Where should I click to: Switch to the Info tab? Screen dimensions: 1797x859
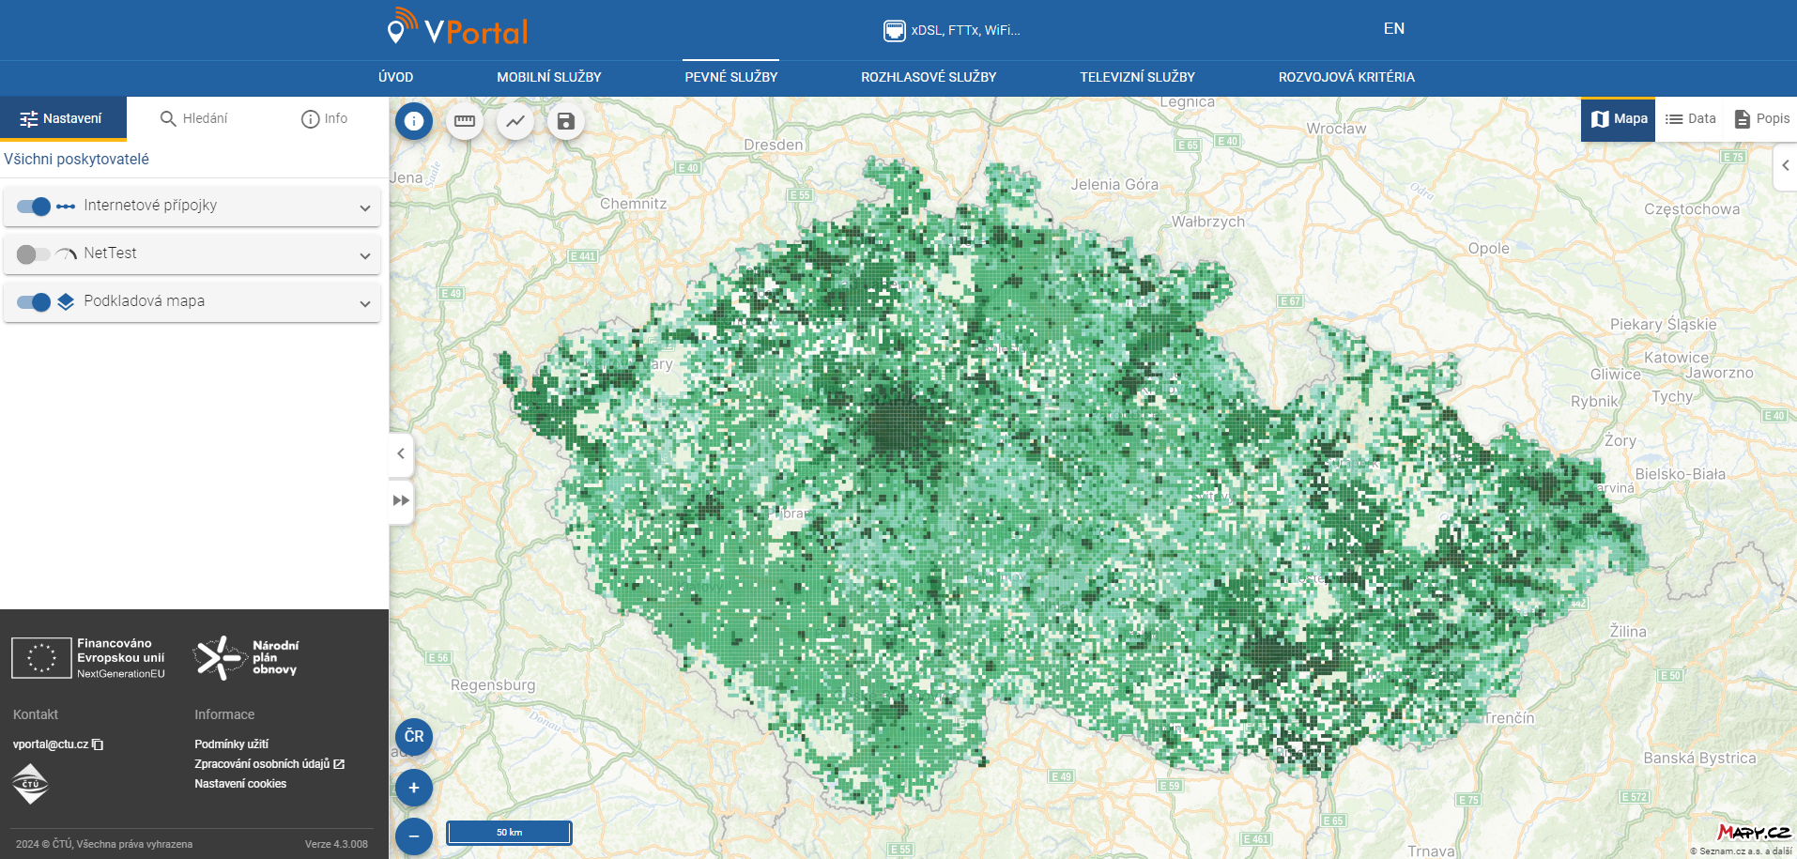pyautogui.click(x=324, y=118)
